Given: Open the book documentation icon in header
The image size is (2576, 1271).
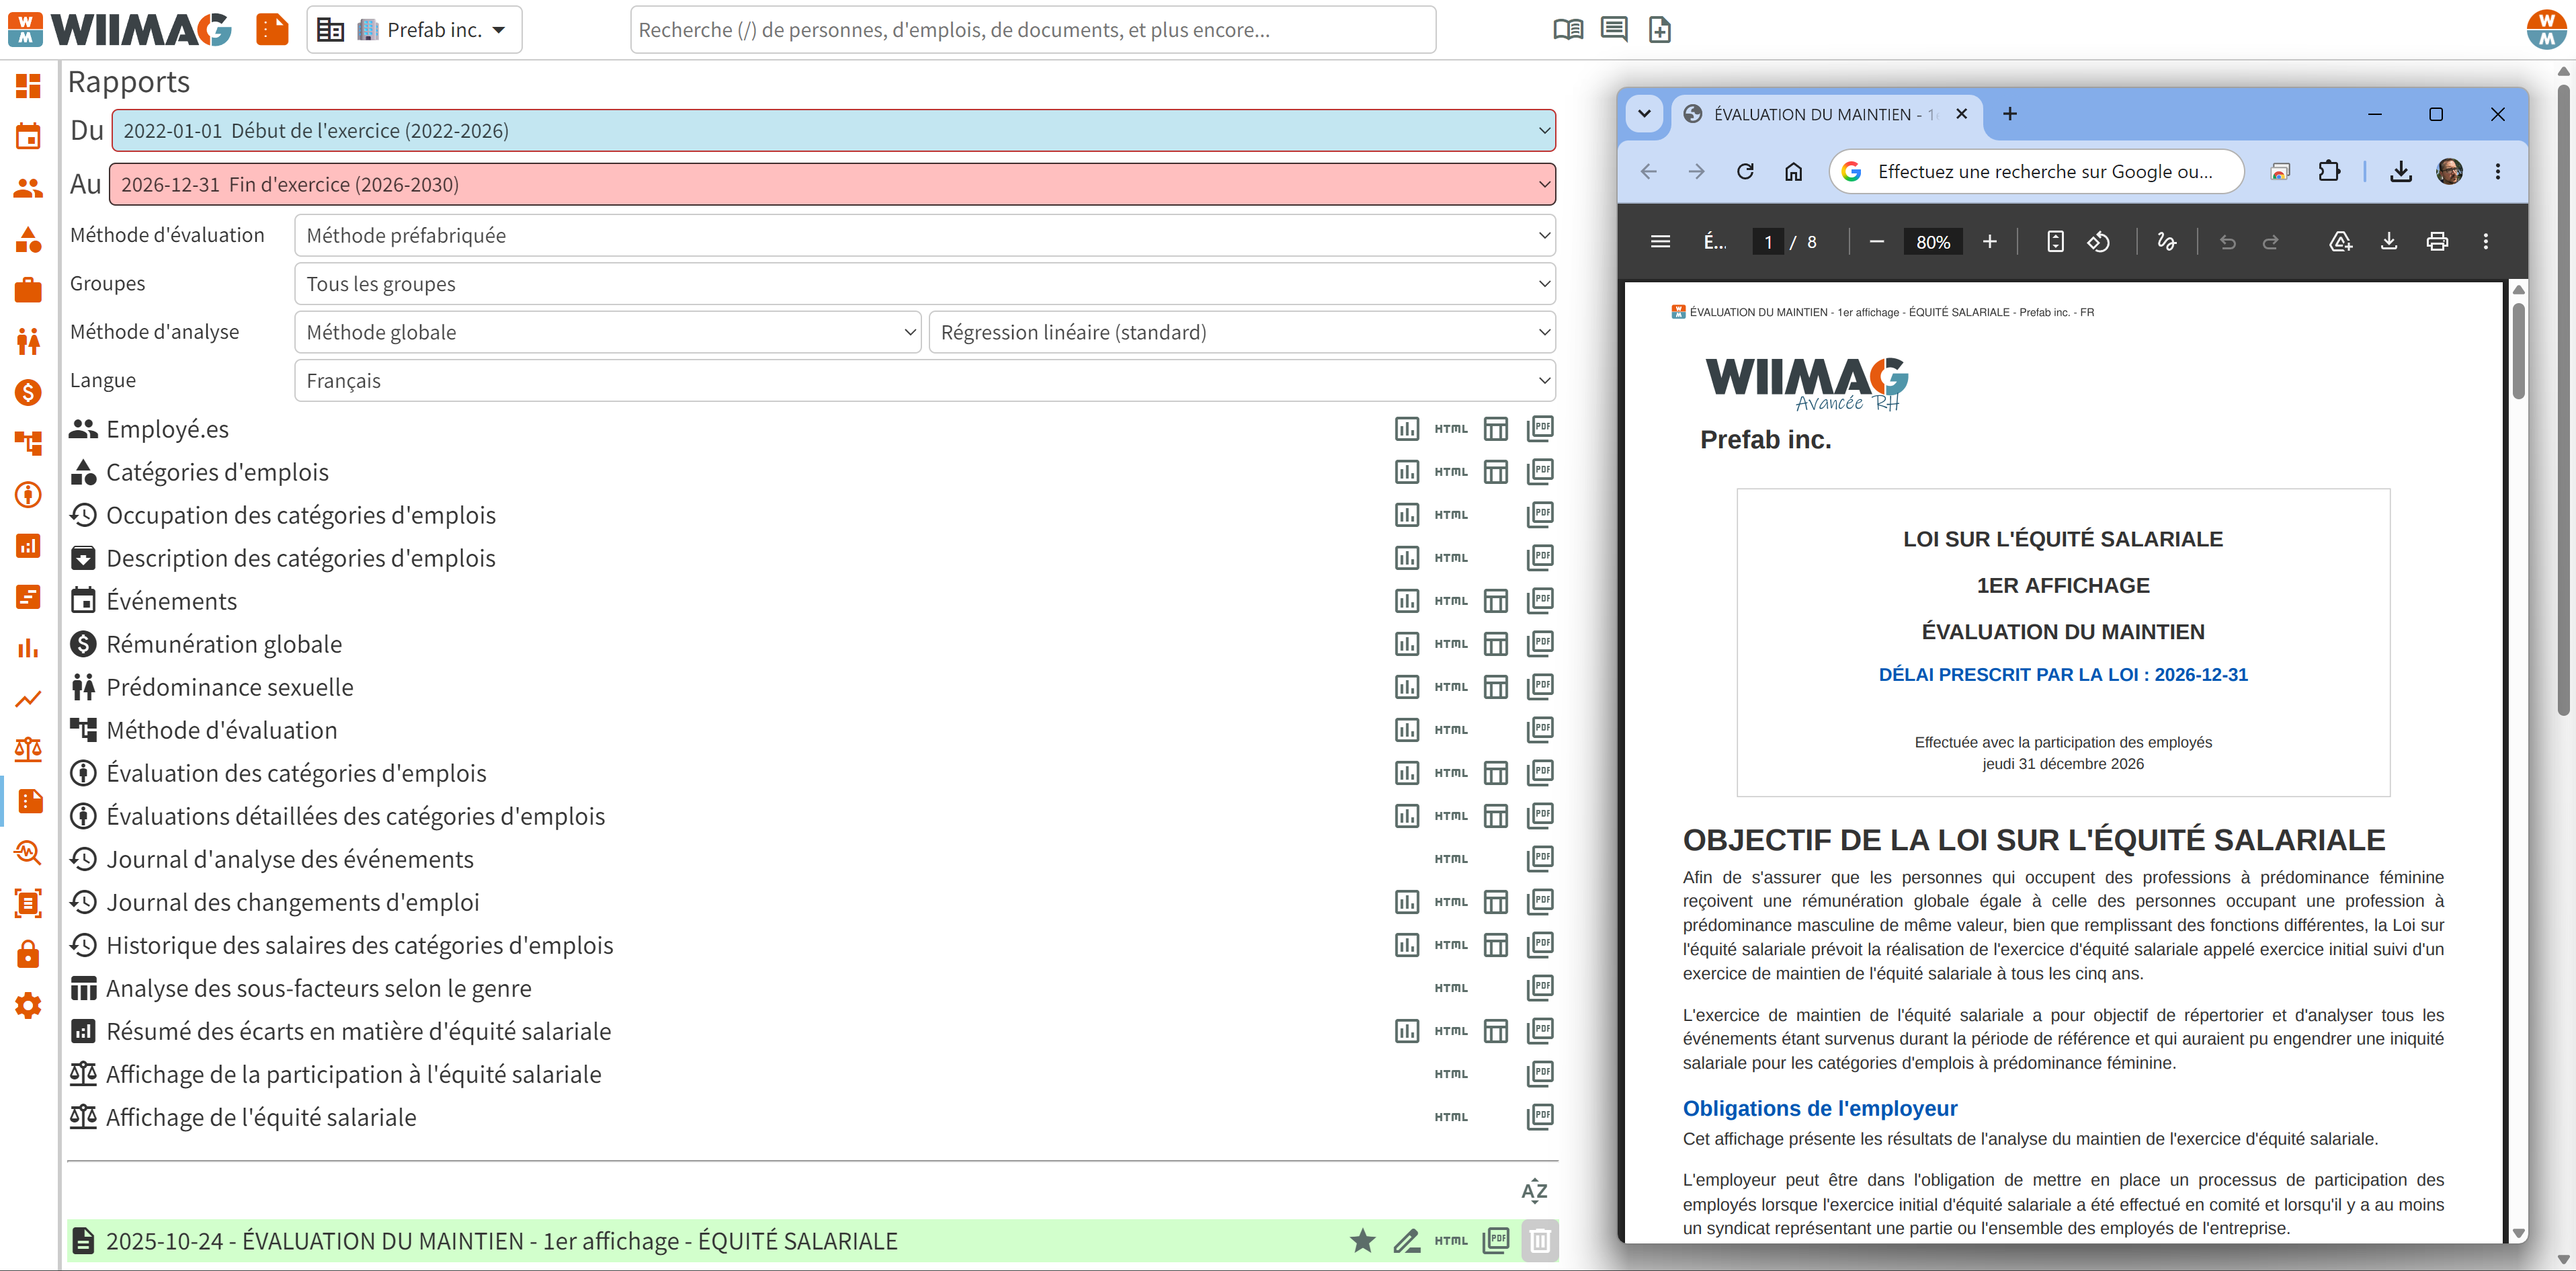Looking at the screenshot, I should click(1567, 30).
